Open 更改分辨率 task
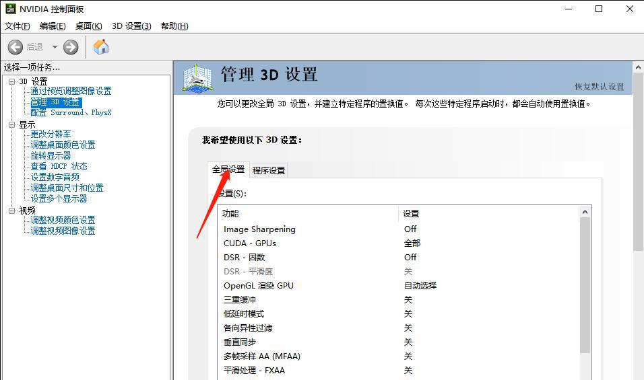This screenshot has height=380, width=644. [51, 134]
